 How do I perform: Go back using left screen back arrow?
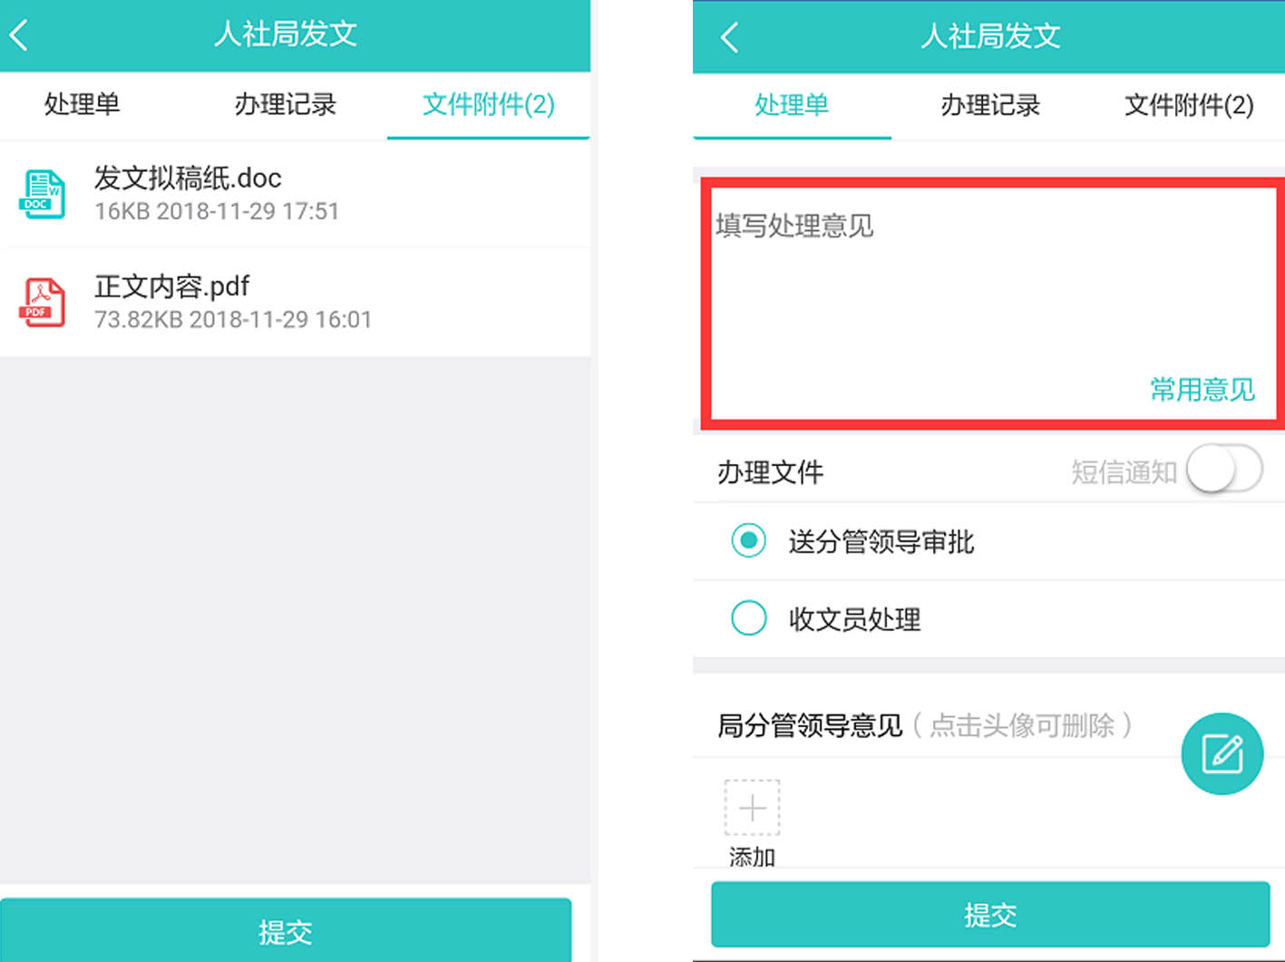click(x=19, y=35)
